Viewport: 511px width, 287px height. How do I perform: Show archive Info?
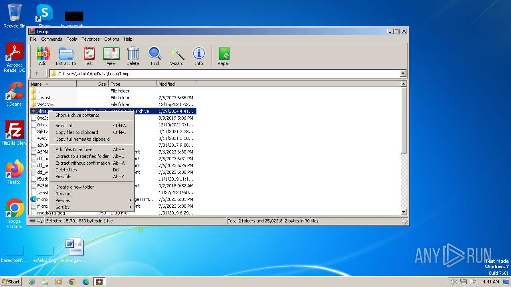[x=199, y=56]
